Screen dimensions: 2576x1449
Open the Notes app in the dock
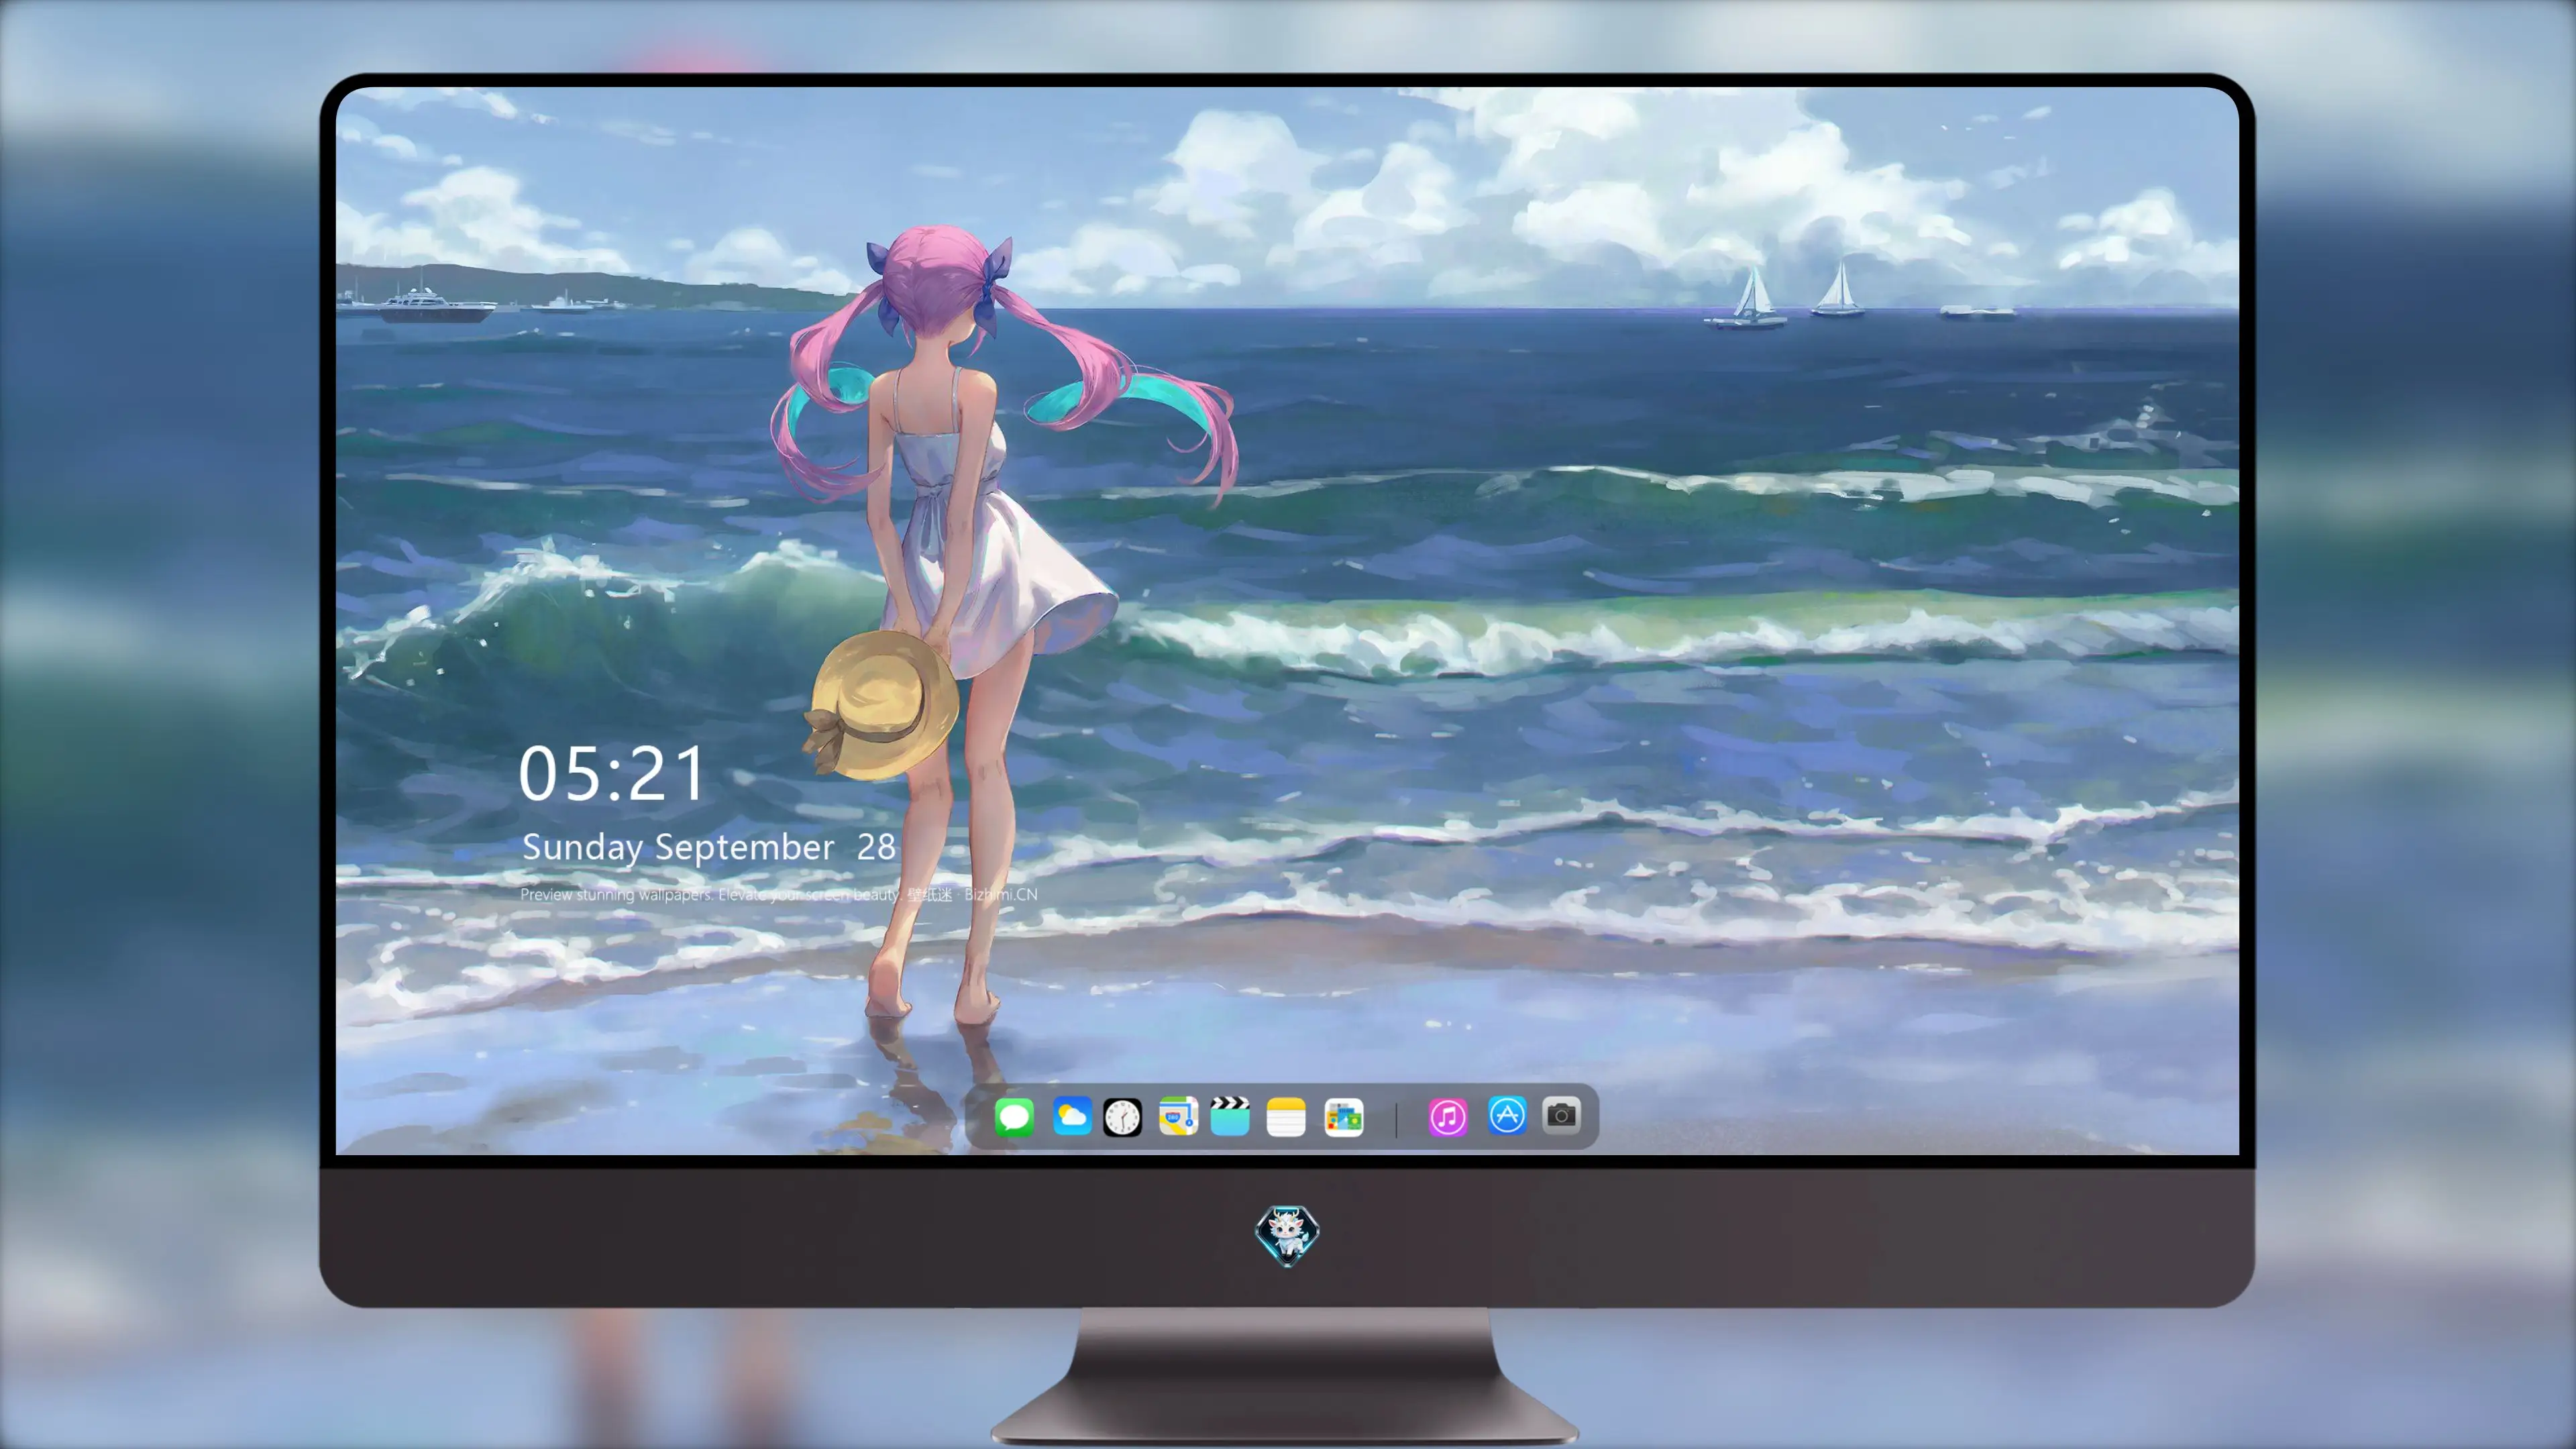tap(1286, 1116)
